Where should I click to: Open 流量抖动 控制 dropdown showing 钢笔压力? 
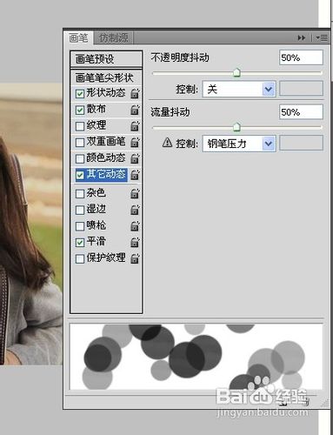point(239,144)
